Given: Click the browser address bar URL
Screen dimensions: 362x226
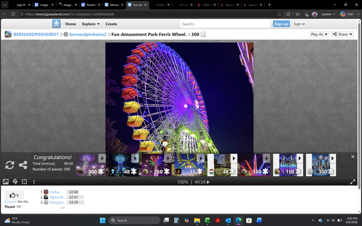Looking at the screenshot, I should point(70,14).
